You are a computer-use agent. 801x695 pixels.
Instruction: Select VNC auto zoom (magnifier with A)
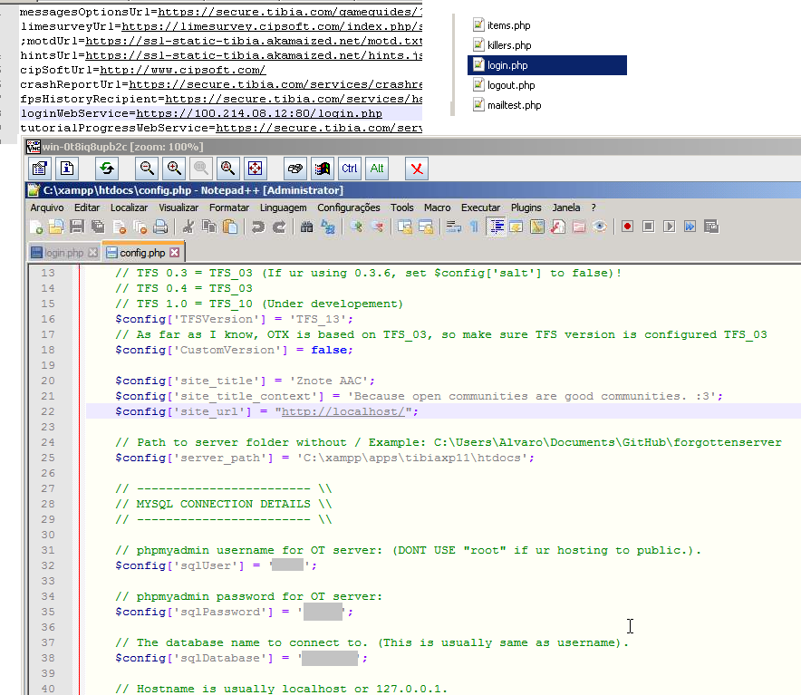pyautogui.click(x=227, y=169)
